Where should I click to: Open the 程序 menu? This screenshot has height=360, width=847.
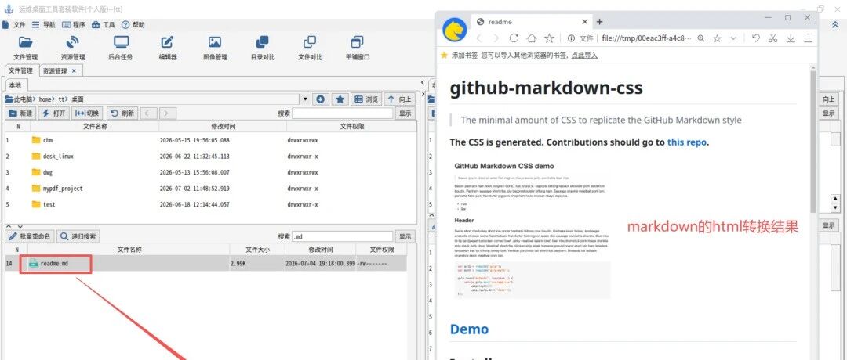[x=74, y=25]
